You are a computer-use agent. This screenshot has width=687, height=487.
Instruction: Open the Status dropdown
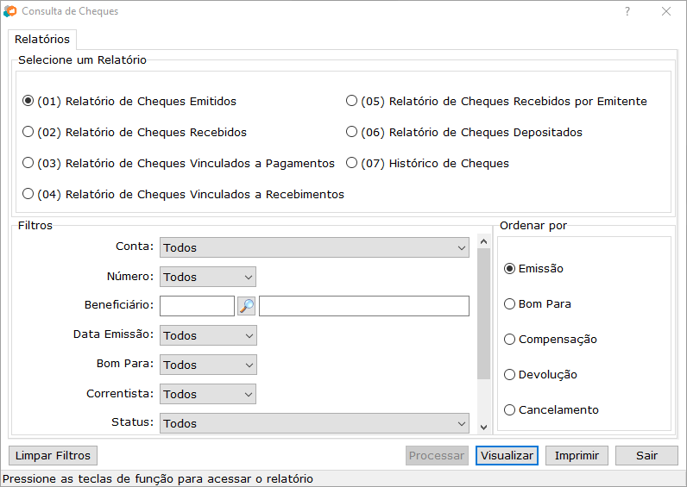(x=314, y=423)
